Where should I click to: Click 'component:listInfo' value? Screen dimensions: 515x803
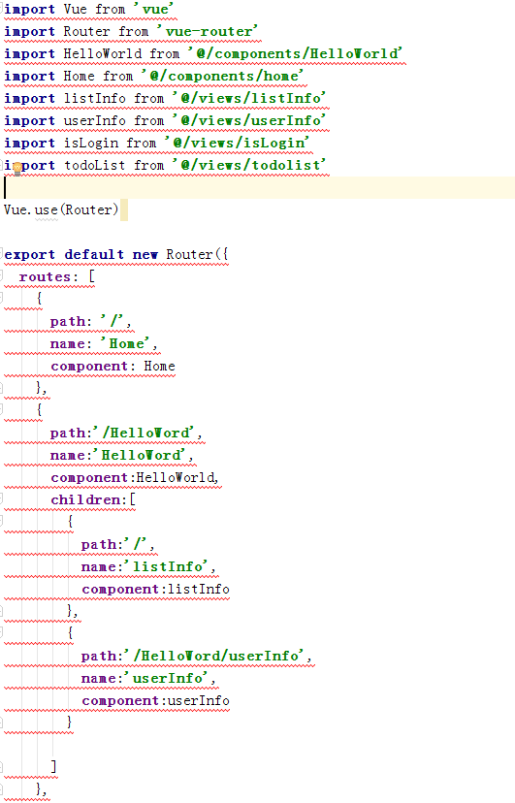198,589
